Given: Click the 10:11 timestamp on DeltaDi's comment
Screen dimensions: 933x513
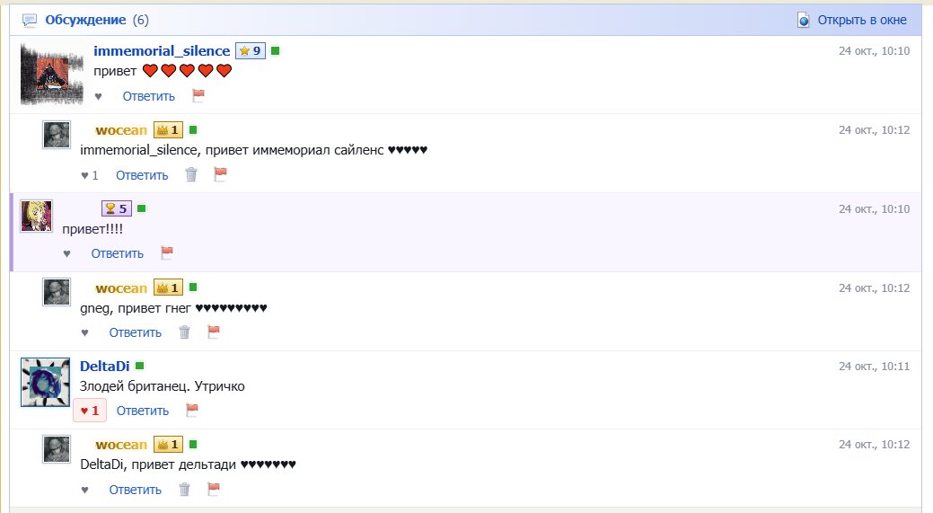Looking at the screenshot, I should pyautogui.click(x=874, y=367).
